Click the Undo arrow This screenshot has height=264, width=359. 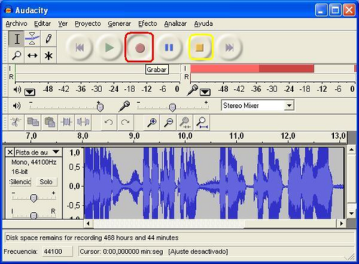point(108,122)
